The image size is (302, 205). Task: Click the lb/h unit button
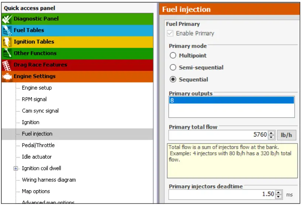pos(286,135)
